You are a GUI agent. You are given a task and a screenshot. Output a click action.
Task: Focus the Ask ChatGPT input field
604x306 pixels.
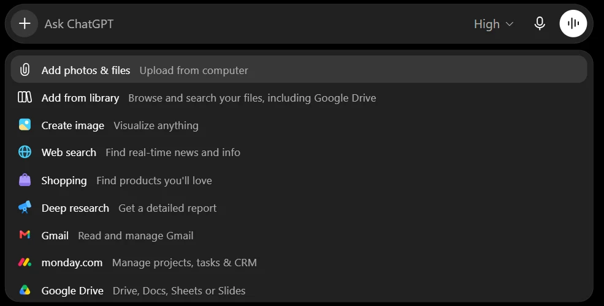click(x=254, y=24)
